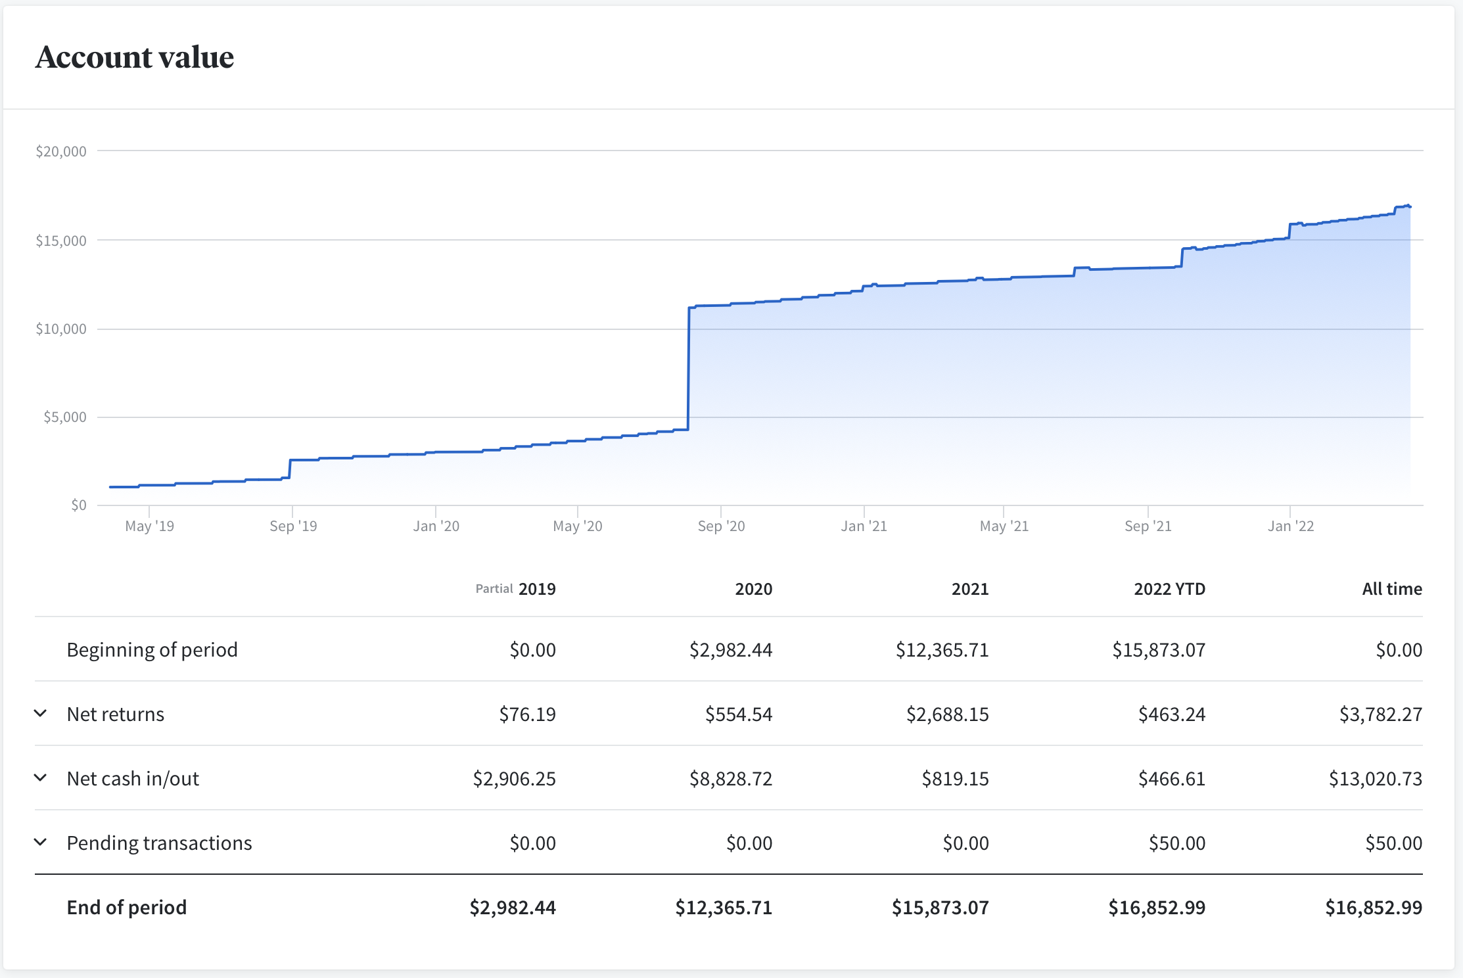The image size is (1463, 978).
Task: Click the Account value heading
Action: point(135,57)
